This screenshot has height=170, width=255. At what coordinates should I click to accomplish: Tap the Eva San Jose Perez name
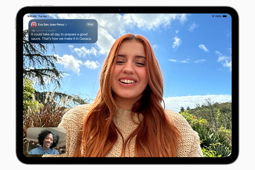[51, 25]
